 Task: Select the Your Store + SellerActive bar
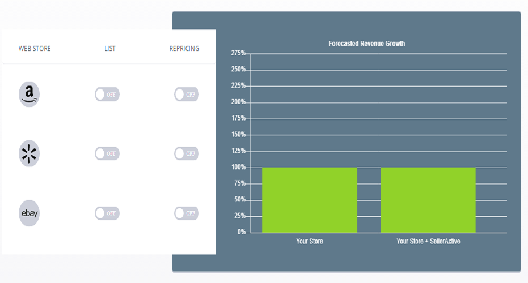coord(428,200)
